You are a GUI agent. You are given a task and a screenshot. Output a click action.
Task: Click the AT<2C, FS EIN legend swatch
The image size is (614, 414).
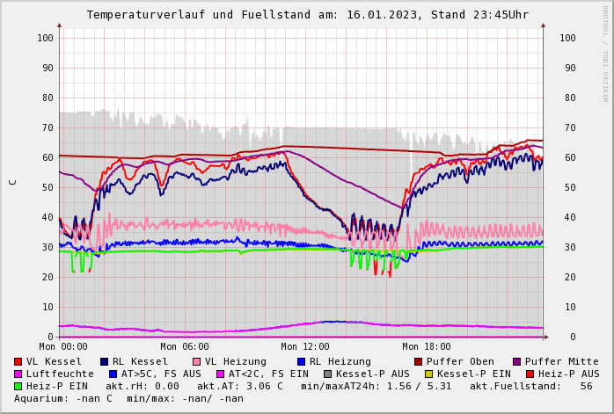221,374
